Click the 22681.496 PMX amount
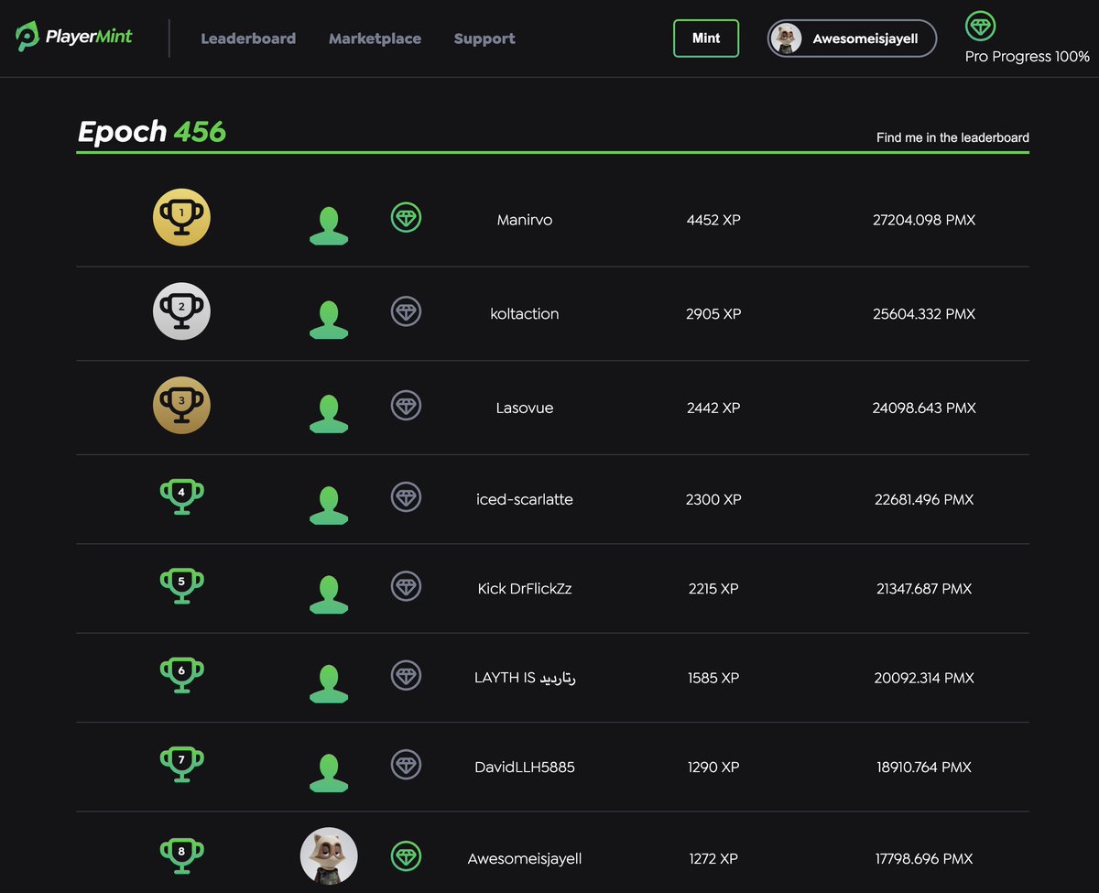 coord(924,499)
